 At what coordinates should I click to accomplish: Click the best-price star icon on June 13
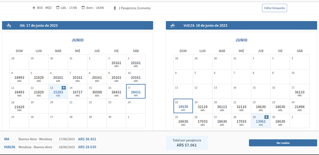pos(64,88)
